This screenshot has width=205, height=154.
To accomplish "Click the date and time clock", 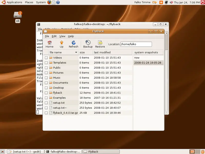I will 187,2.
